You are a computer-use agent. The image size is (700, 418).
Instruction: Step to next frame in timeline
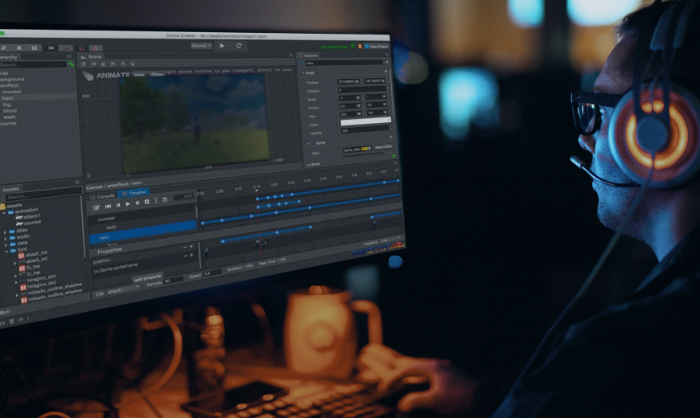pyautogui.click(x=138, y=203)
